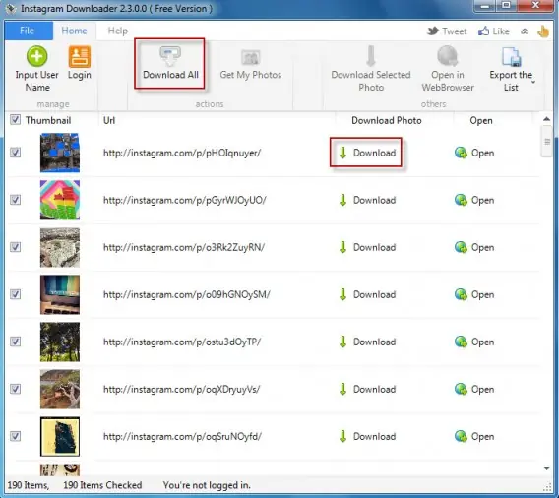Click the orange pointing hand icon
Screen dimensions: 559x498
(x=543, y=31)
